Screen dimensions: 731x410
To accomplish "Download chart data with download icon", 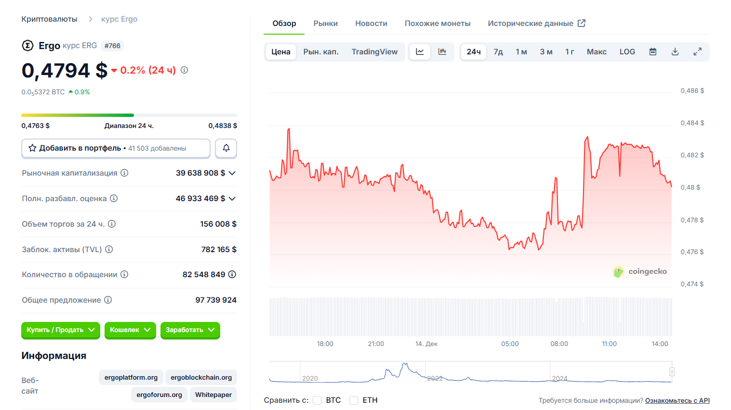I will [x=675, y=52].
